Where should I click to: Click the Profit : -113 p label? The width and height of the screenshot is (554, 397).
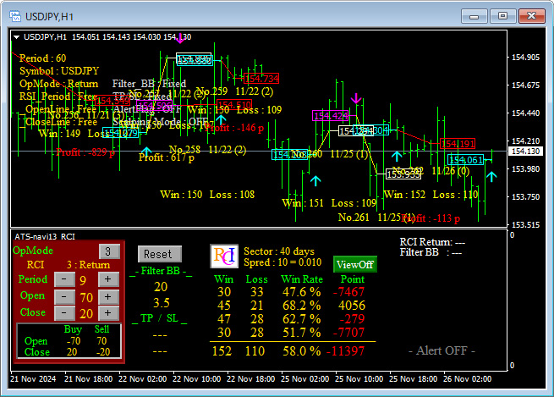[x=431, y=218]
